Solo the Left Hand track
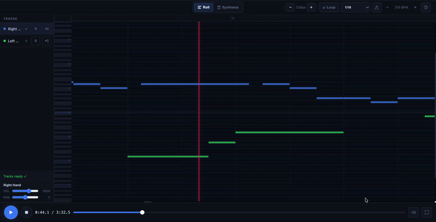 coord(35,41)
